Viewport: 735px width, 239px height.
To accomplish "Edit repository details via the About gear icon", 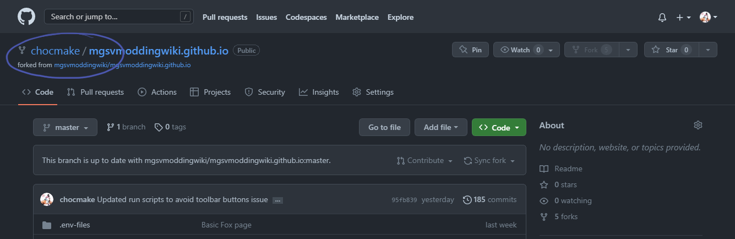I will [698, 125].
